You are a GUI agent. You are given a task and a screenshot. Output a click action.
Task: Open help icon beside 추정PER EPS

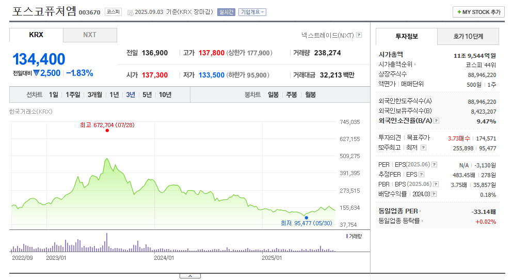coord(421,175)
